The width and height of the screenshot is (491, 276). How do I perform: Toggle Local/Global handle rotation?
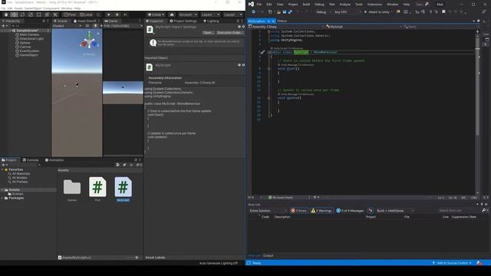(86, 15)
